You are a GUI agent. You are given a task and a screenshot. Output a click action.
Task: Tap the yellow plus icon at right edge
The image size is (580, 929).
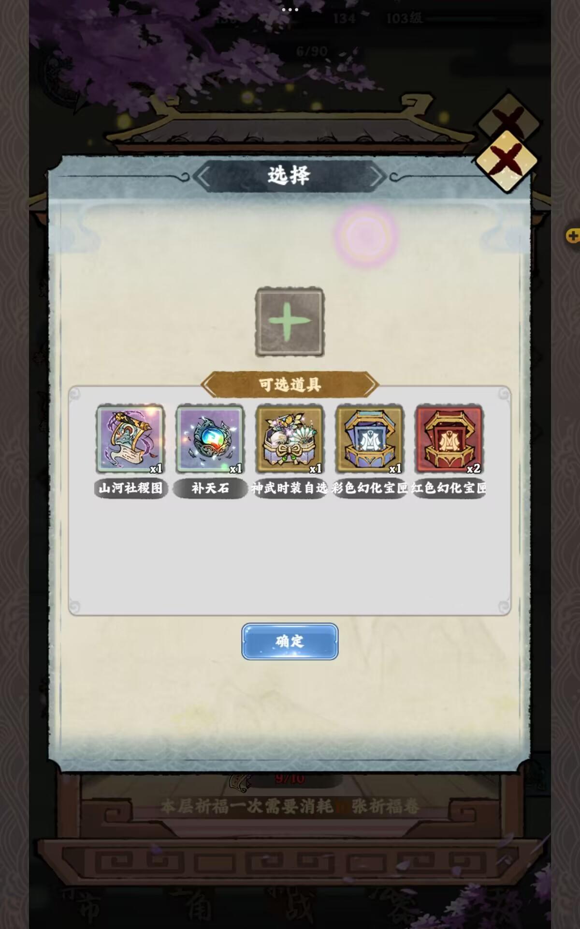click(x=573, y=236)
